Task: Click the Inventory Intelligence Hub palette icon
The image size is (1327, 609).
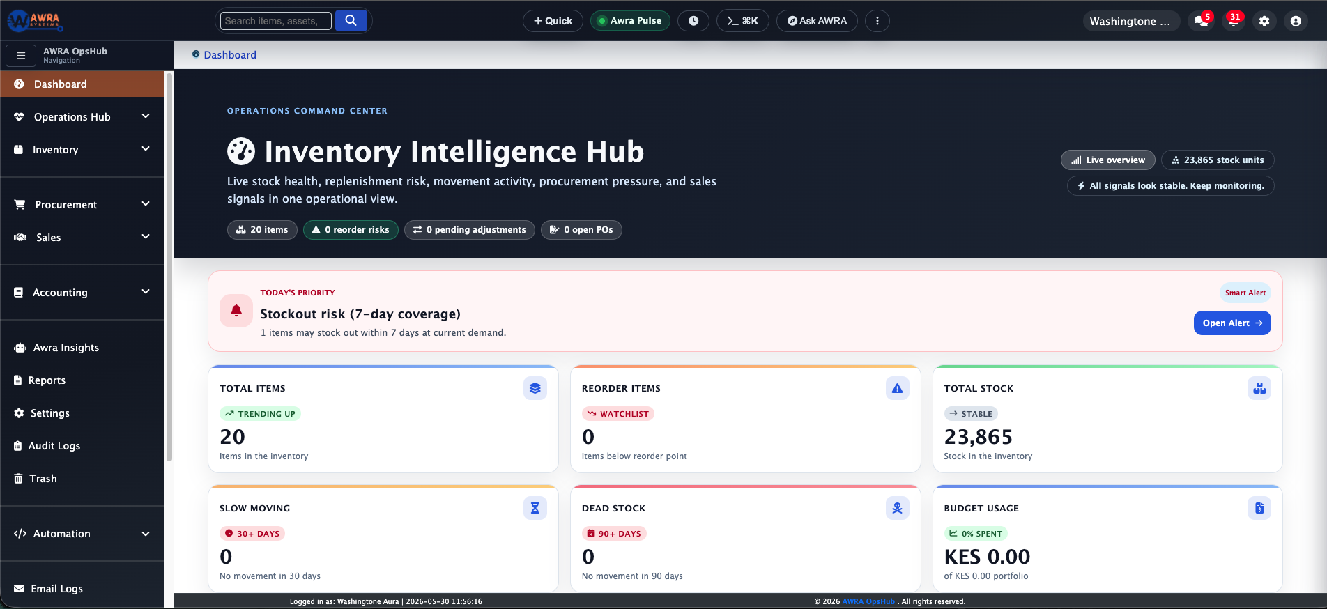Action: [x=241, y=151]
